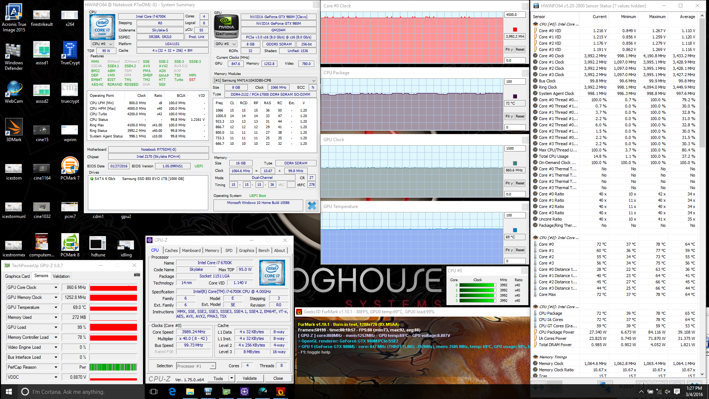This screenshot has height=399, width=709.
Task: Change the blue GPU Temperature graph color
Action: click(515, 230)
